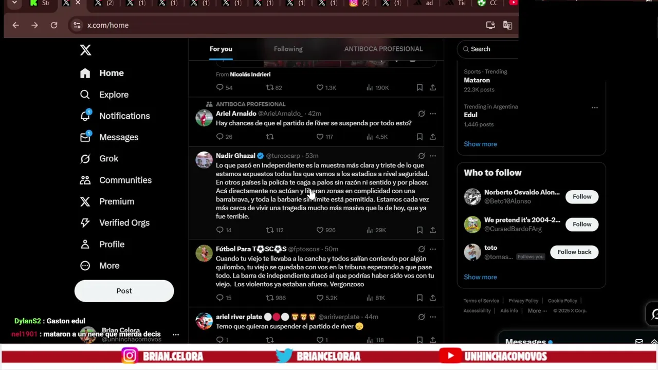Screen dimensions: 658x370
Task: Open Privacy Policy link
Action: pos(523,301)
